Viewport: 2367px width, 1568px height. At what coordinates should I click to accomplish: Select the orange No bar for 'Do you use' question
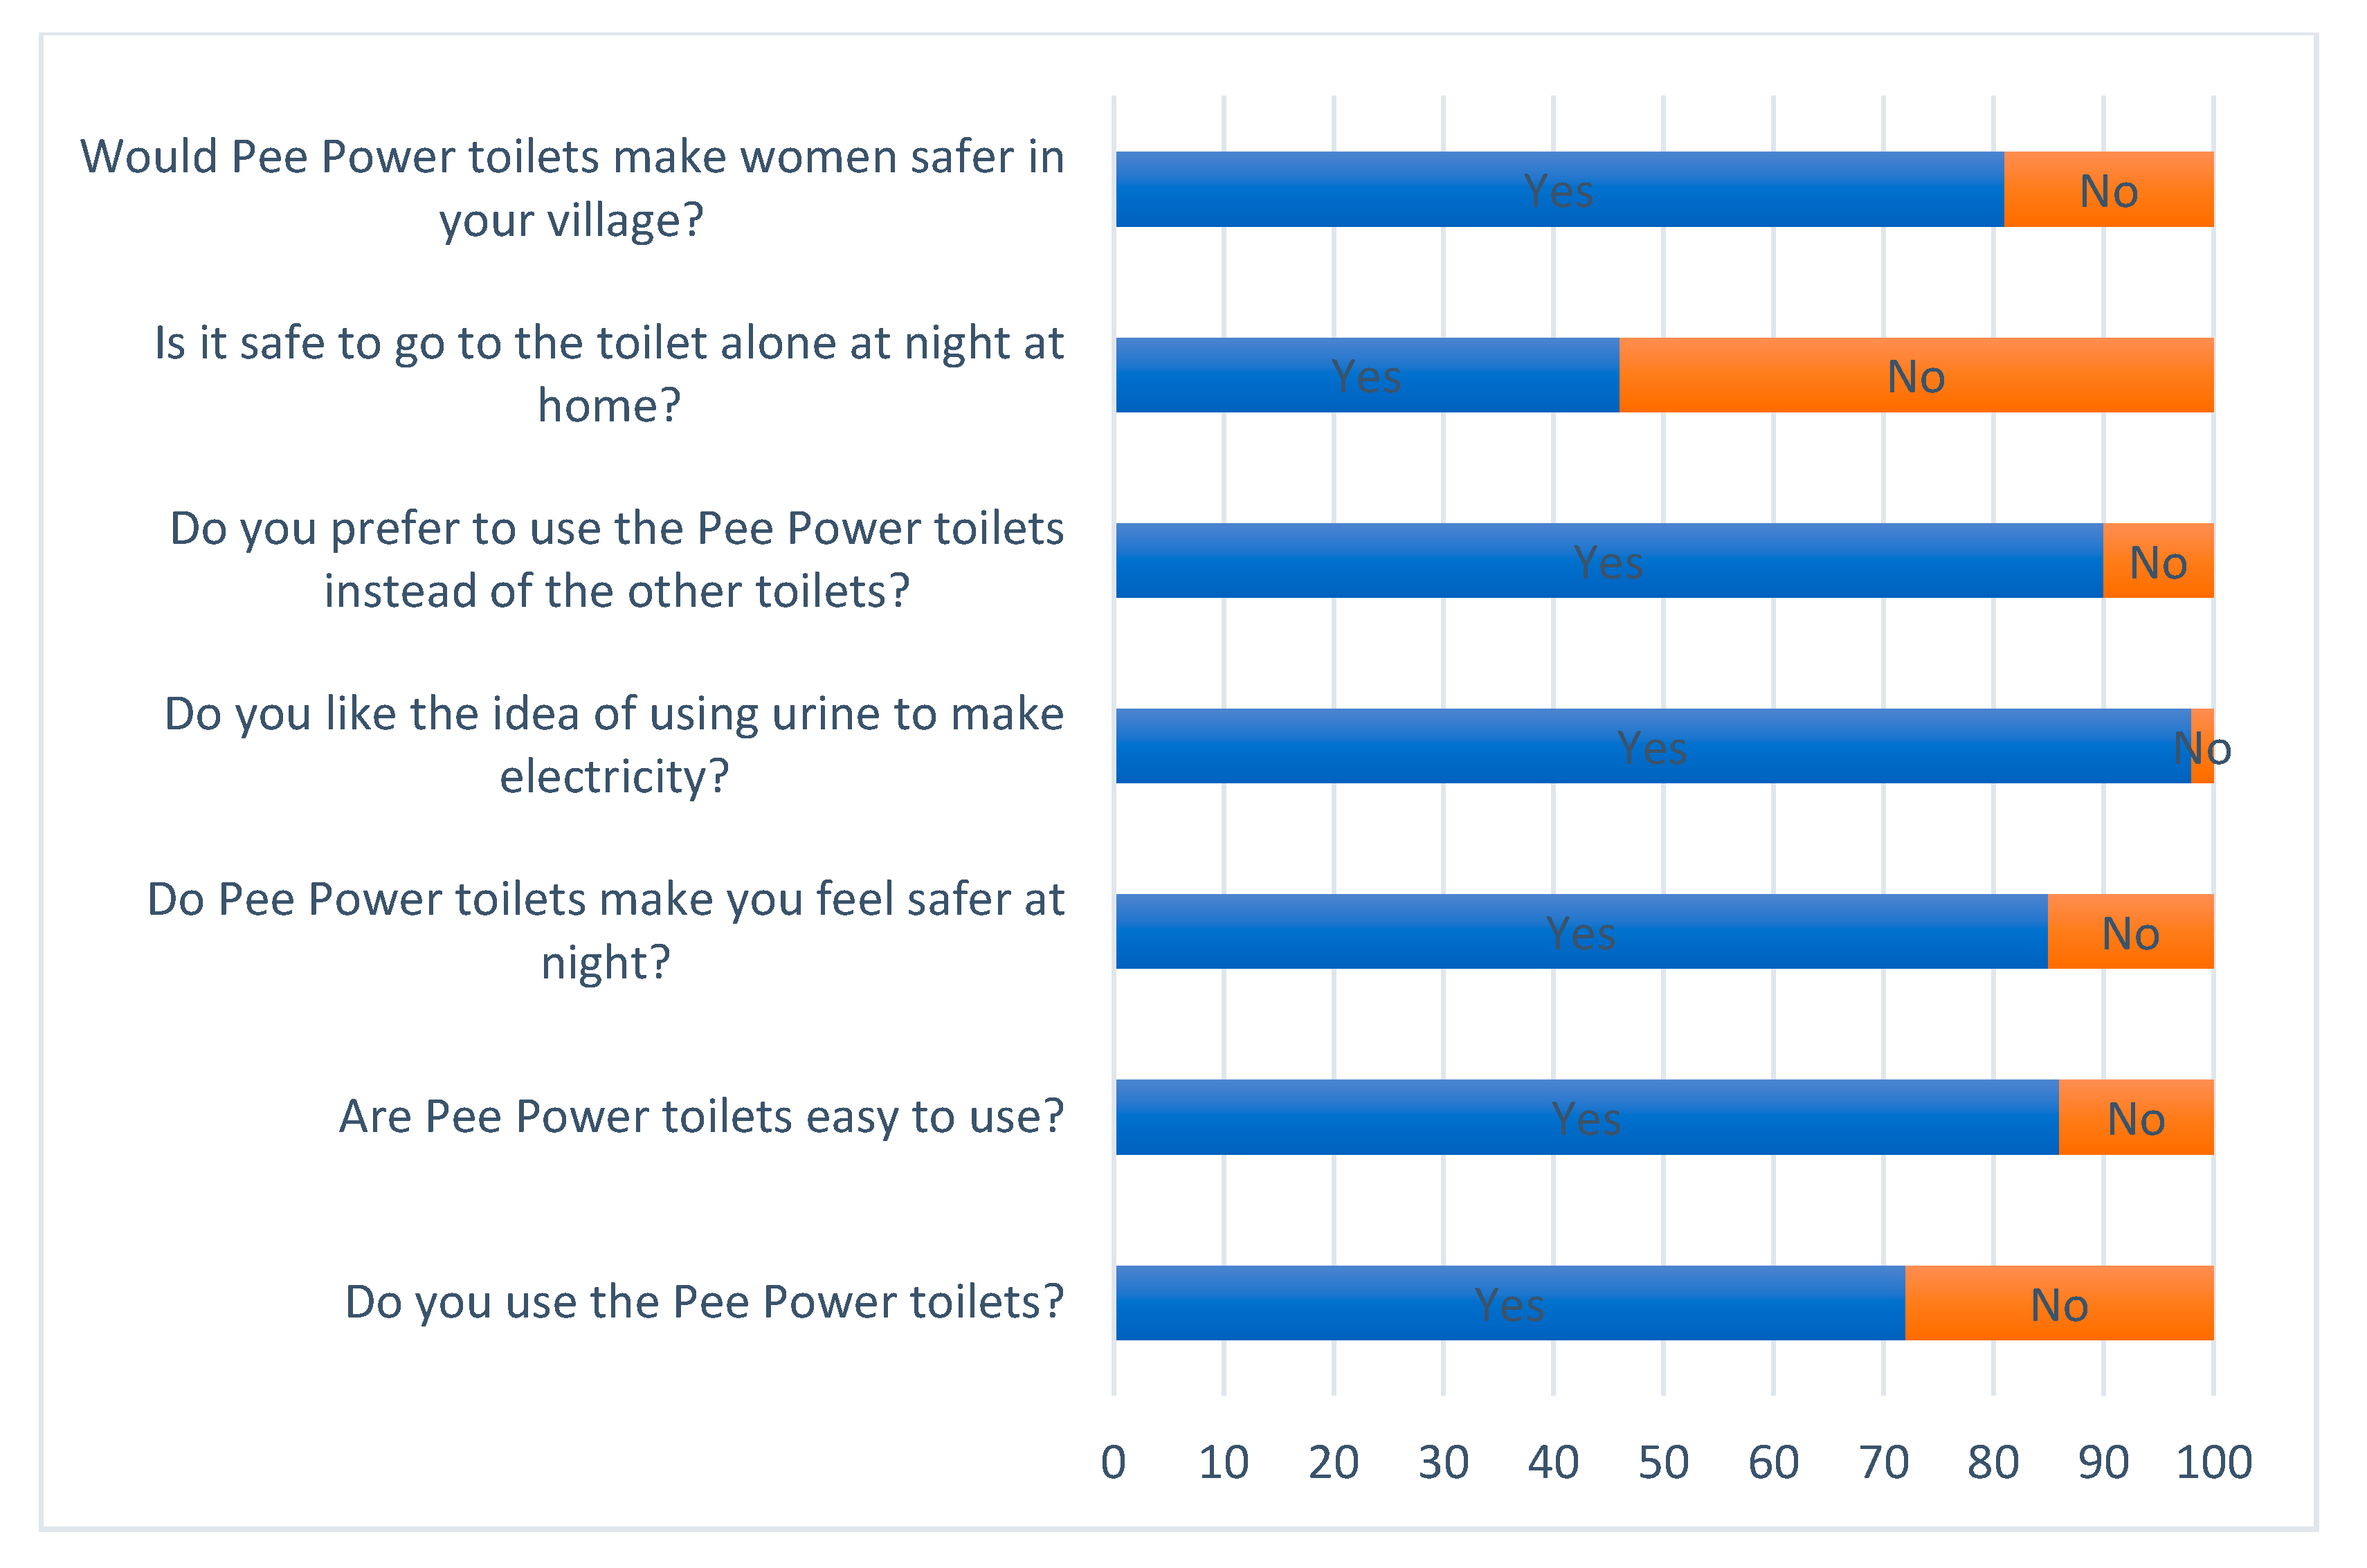tap(2060, 1303)
